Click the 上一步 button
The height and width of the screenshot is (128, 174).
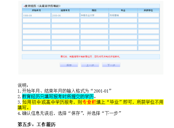point(90,65)
